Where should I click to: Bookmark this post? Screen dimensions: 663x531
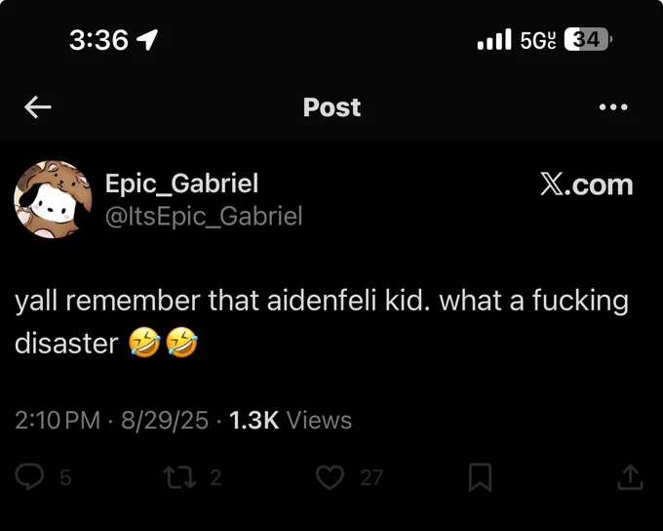480,477
